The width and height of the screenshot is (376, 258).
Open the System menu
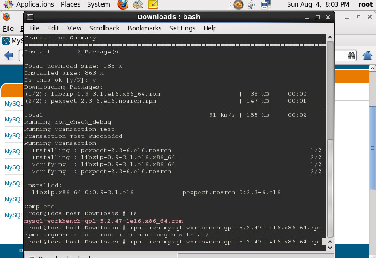click(98, 4)
